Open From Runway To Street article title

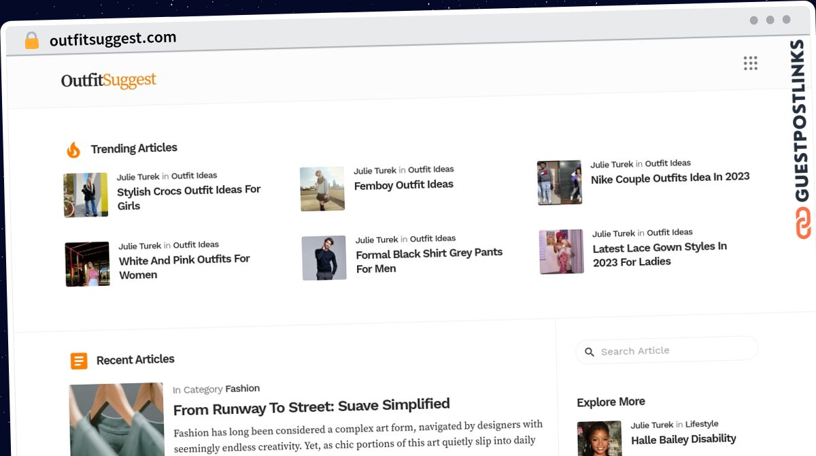click(311, 407)
